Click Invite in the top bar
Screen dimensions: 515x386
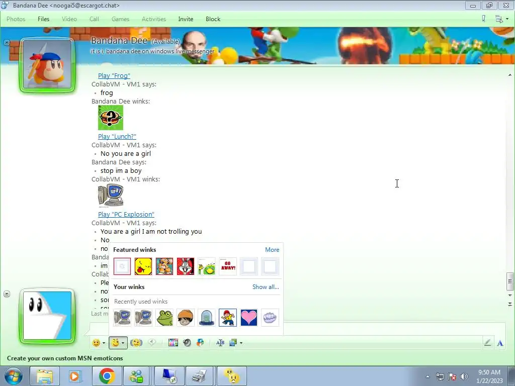point(186,19)
